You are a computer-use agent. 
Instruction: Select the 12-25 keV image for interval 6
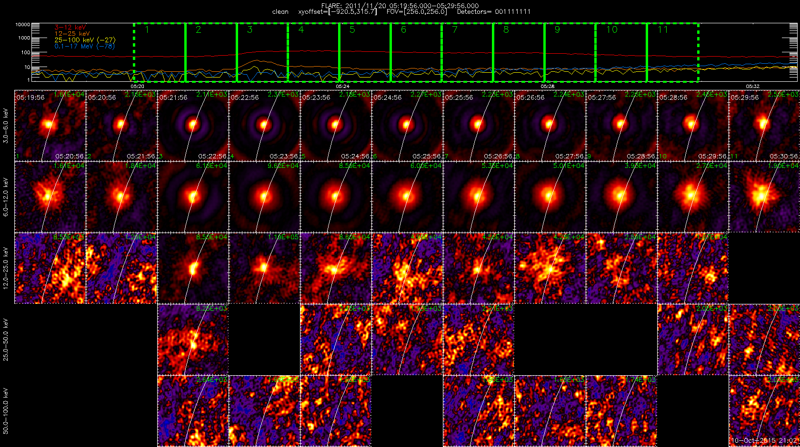click(407, 268)
